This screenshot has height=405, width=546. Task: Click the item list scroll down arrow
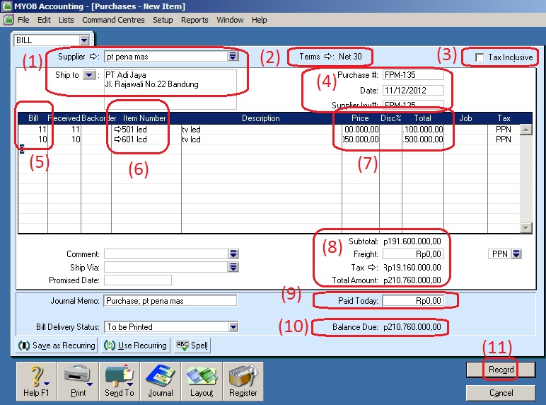(x=525, y=228)
